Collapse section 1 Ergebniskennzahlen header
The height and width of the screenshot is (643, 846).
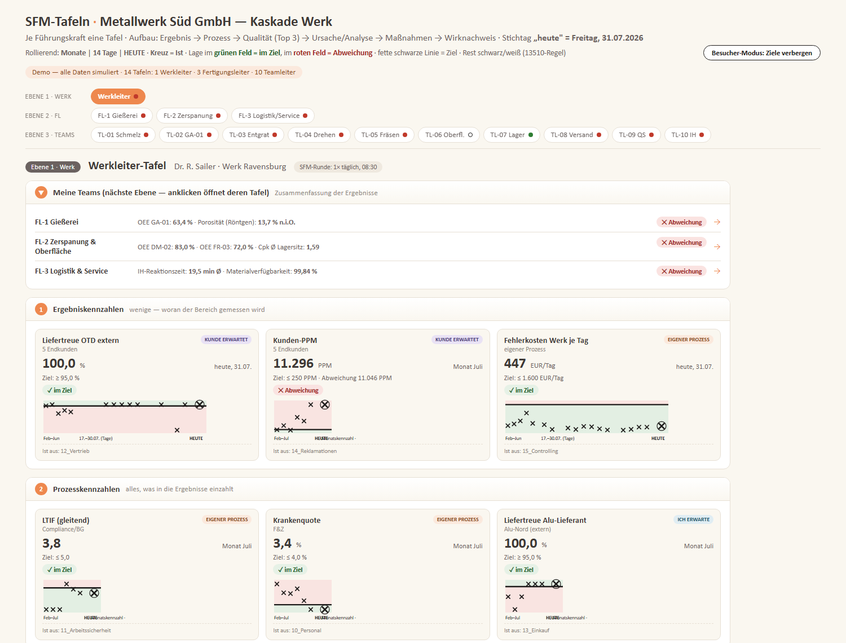point(378,309)
